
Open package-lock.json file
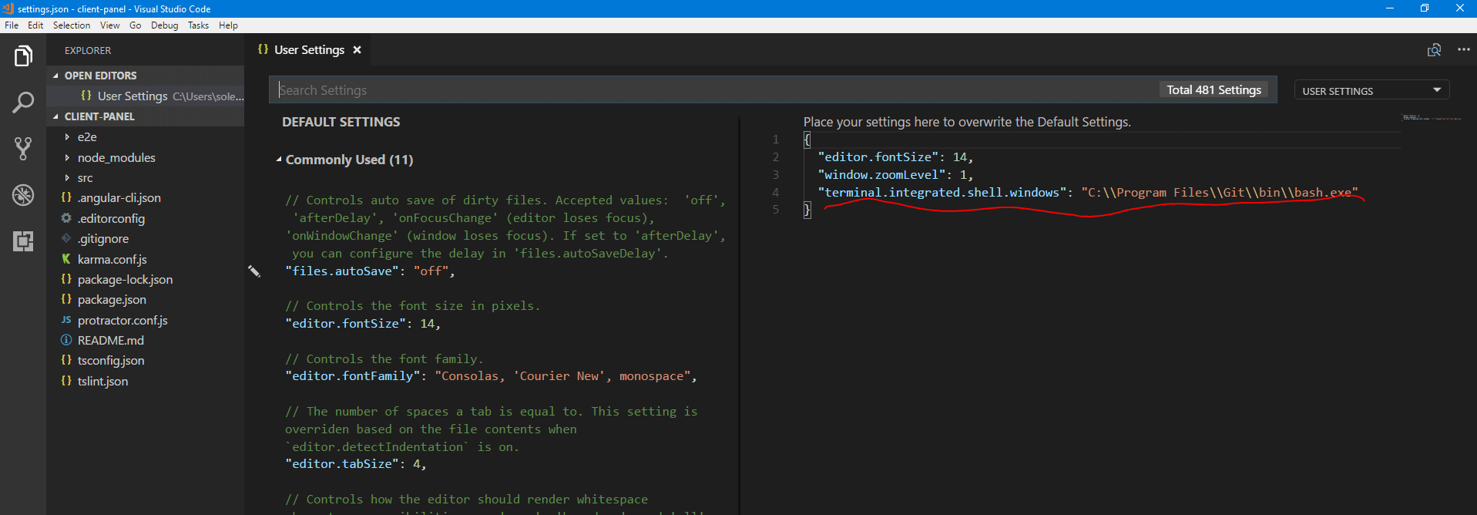click(x=145, y=280)
